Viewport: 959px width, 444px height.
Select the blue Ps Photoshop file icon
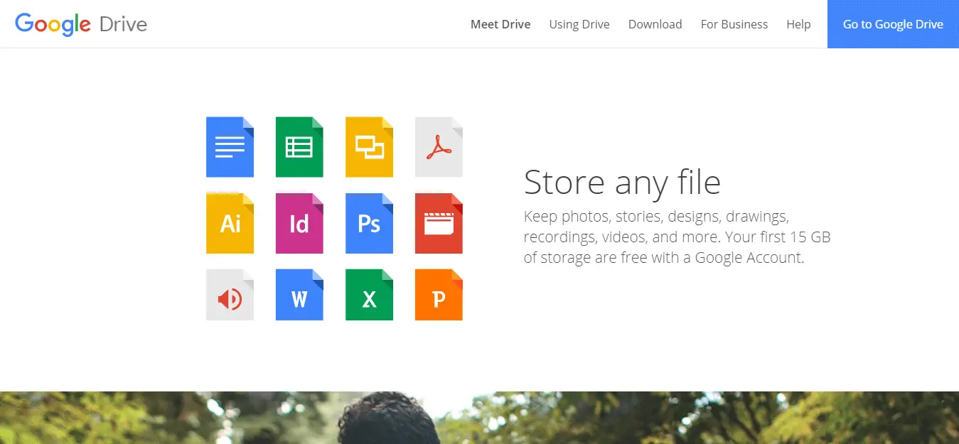point(369,223)
